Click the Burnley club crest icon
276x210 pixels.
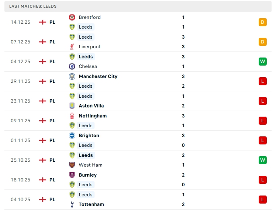pyautogui.click(x=72, y=175)
